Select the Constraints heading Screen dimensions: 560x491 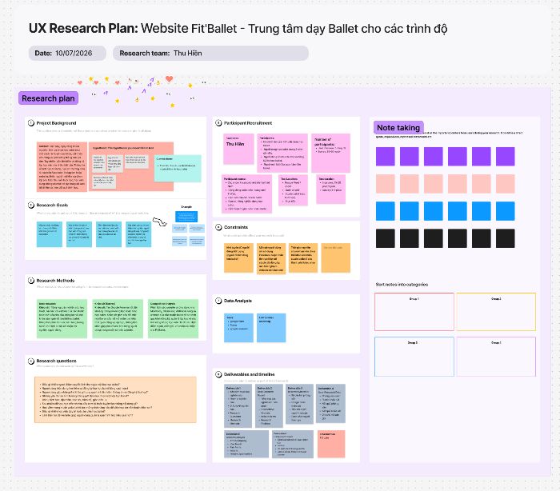tap(236, 227)
